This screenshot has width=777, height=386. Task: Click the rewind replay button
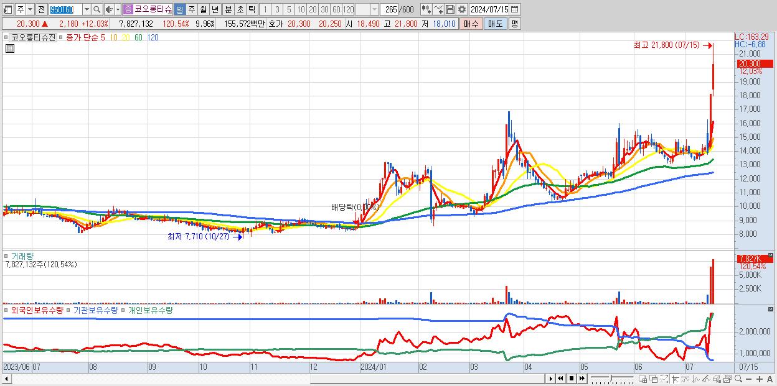[560, 379]
